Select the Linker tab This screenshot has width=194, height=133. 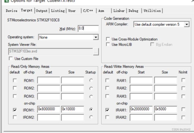[119, 11]
